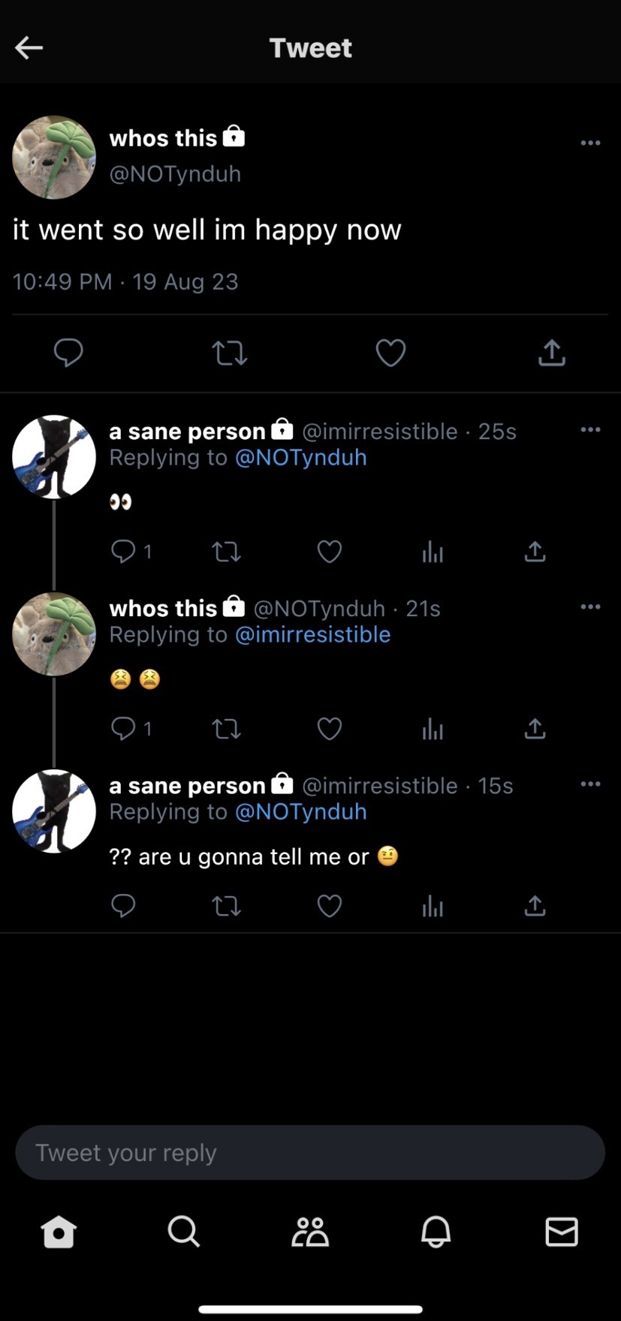Tap the @NOTynduh link in the first reply
621x1321 pixels.
pos(300,457)
